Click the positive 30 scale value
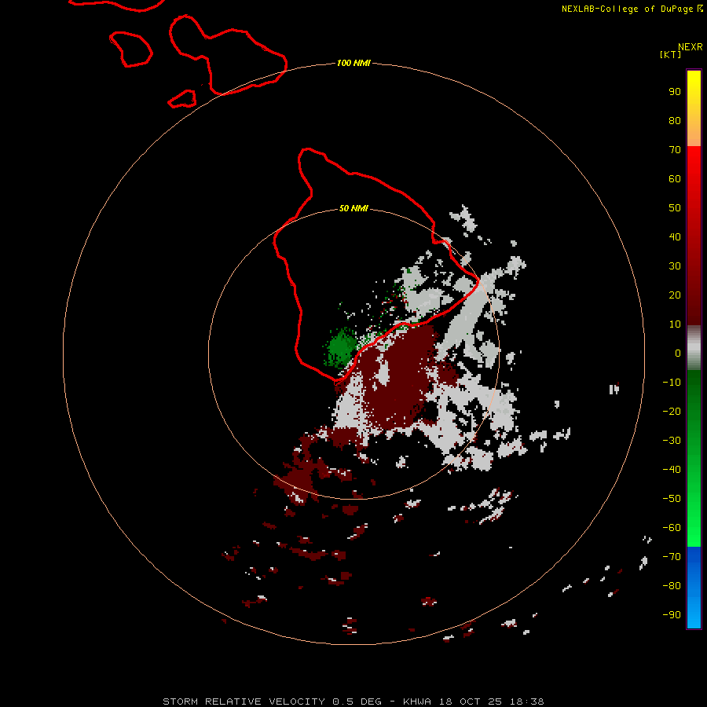Image resolution: width=707 pixels, height=707 pixels. point(675,266)
